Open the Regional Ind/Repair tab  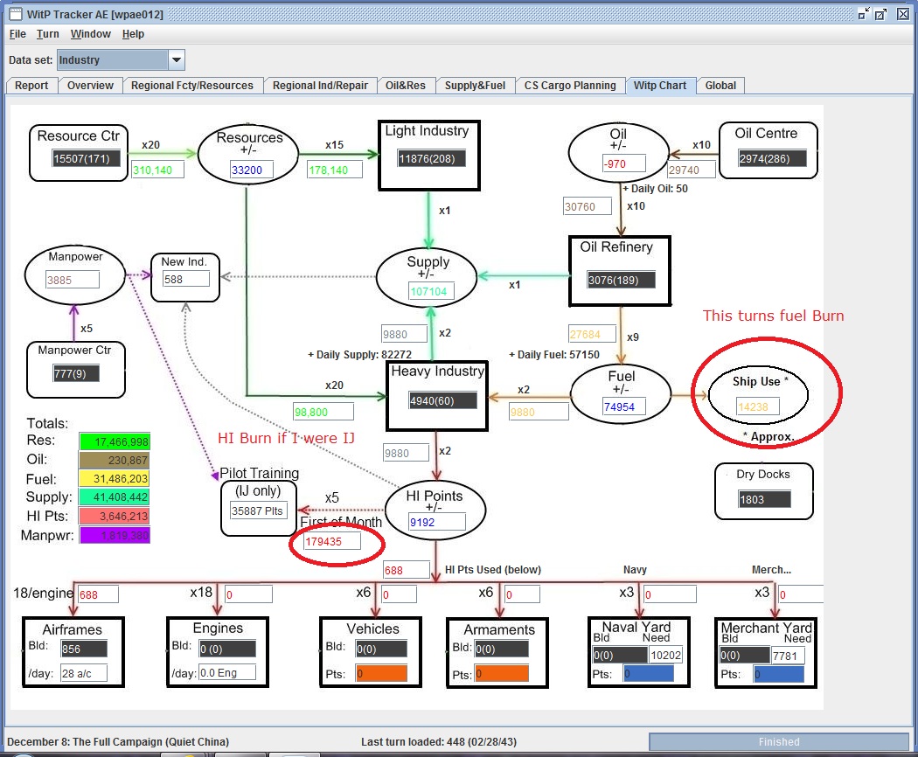click(320, 86)
